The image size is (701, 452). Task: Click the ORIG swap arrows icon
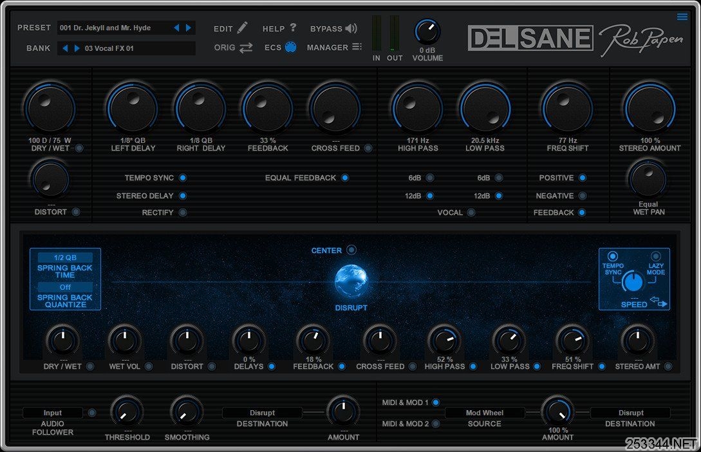(246, 48)
